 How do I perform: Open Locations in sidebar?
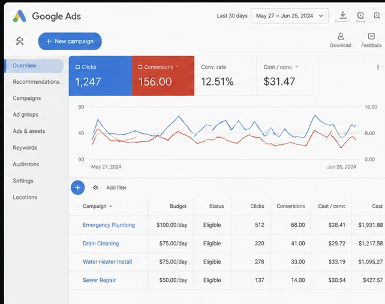[x=25, y=197]
